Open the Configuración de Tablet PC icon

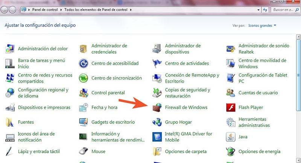coord(231,78)
